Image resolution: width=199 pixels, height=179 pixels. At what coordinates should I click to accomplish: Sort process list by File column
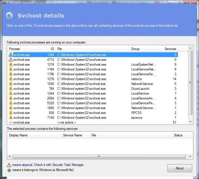coord(93,49)
